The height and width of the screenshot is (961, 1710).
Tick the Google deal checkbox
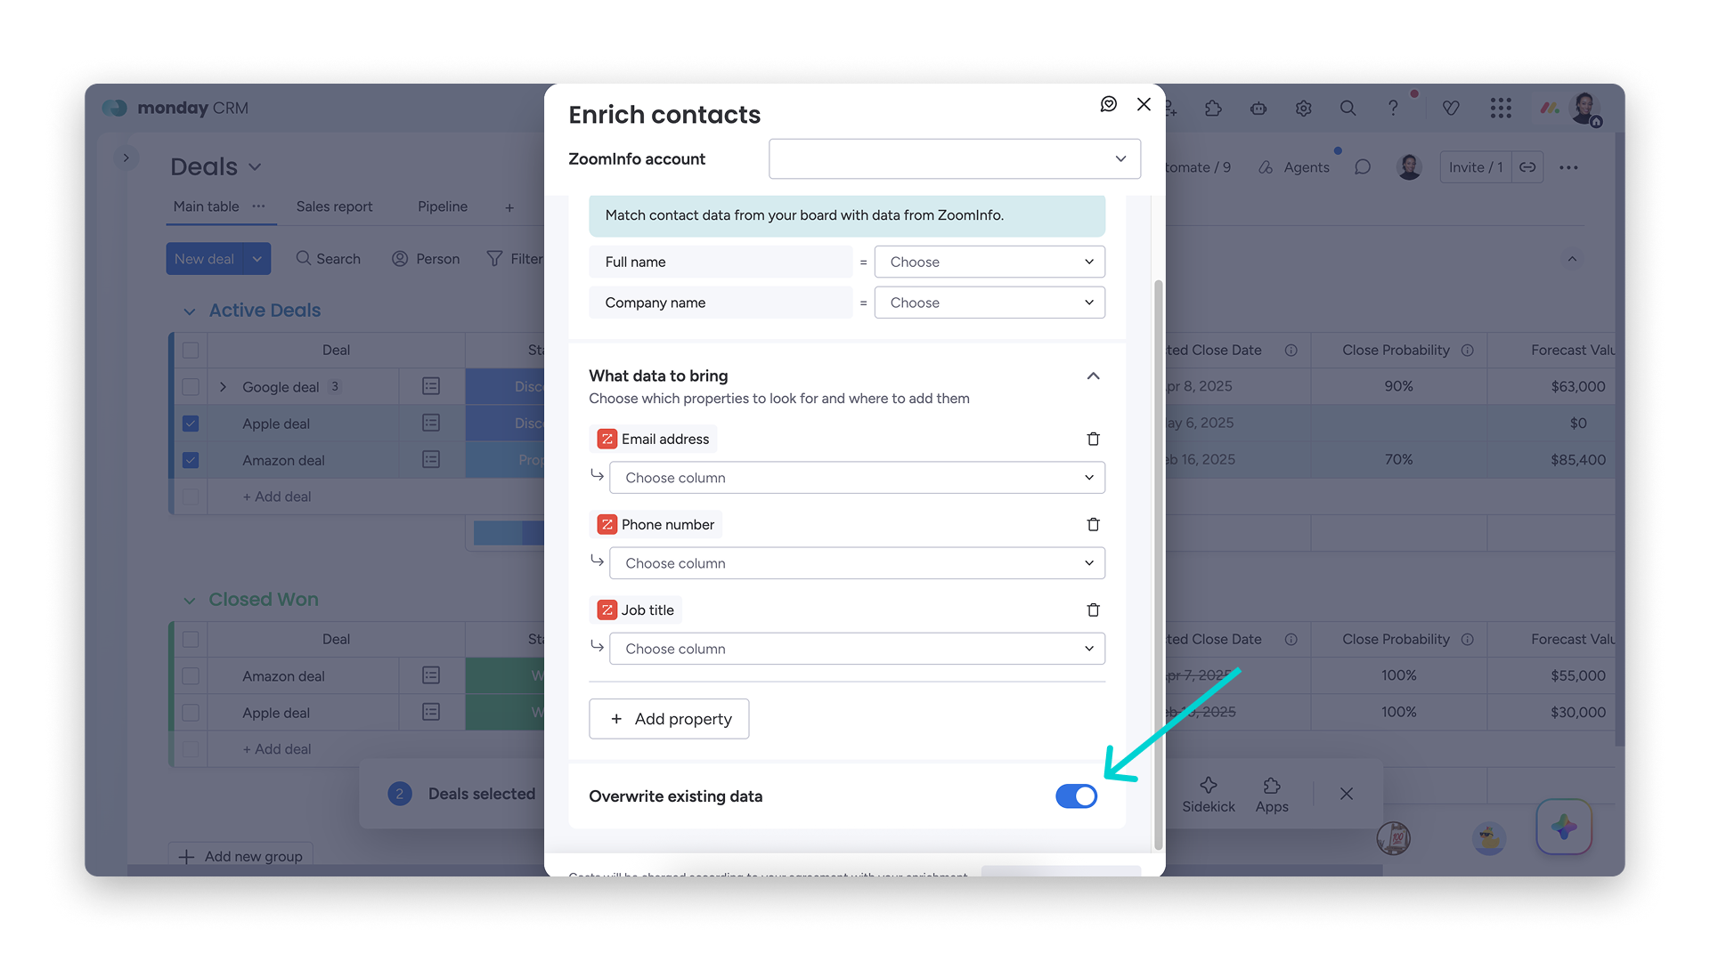(x=191, y=387)
